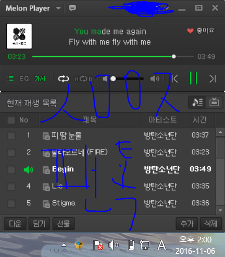This screenshot has width=225, height=257.
Task: Pause playback with the green pause button
Action: pyautogui.click(x=194, y=78)
